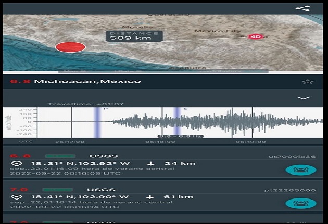Tap coordinates 18.41° N,102.90° W
This screenshot has height=224, width=328.
[80, 197]
